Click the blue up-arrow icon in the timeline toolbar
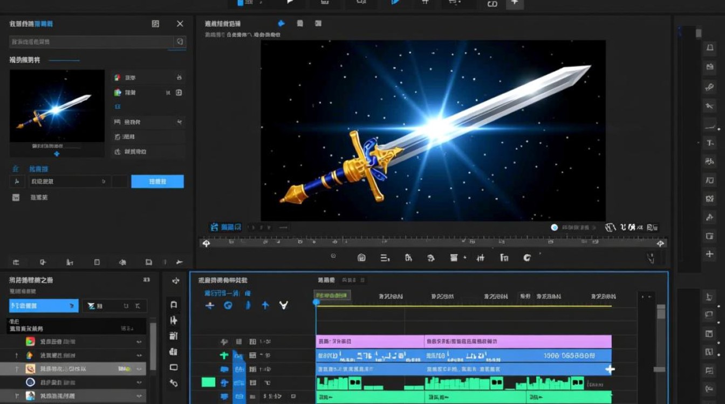 click(265, 305)
